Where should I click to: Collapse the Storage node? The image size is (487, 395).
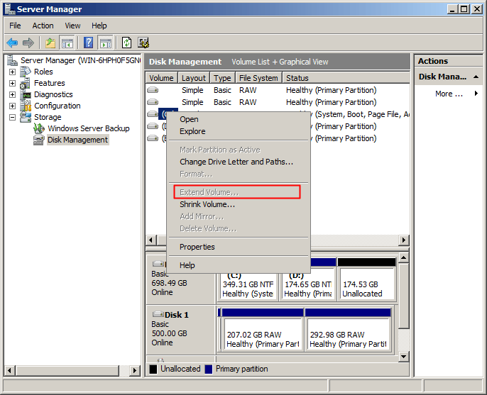pyautogui.click(x=13, y=117)
